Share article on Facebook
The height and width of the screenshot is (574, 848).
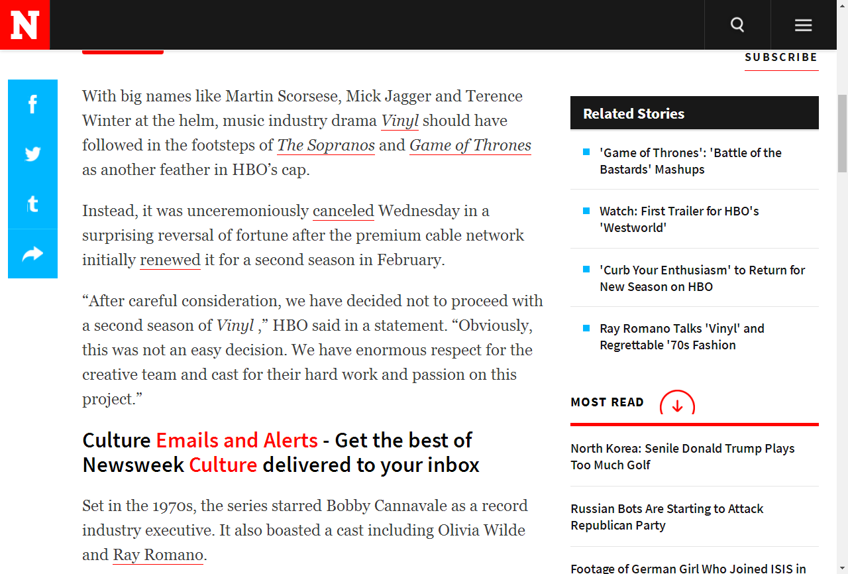pyautogui.click(x=32, y=104)
